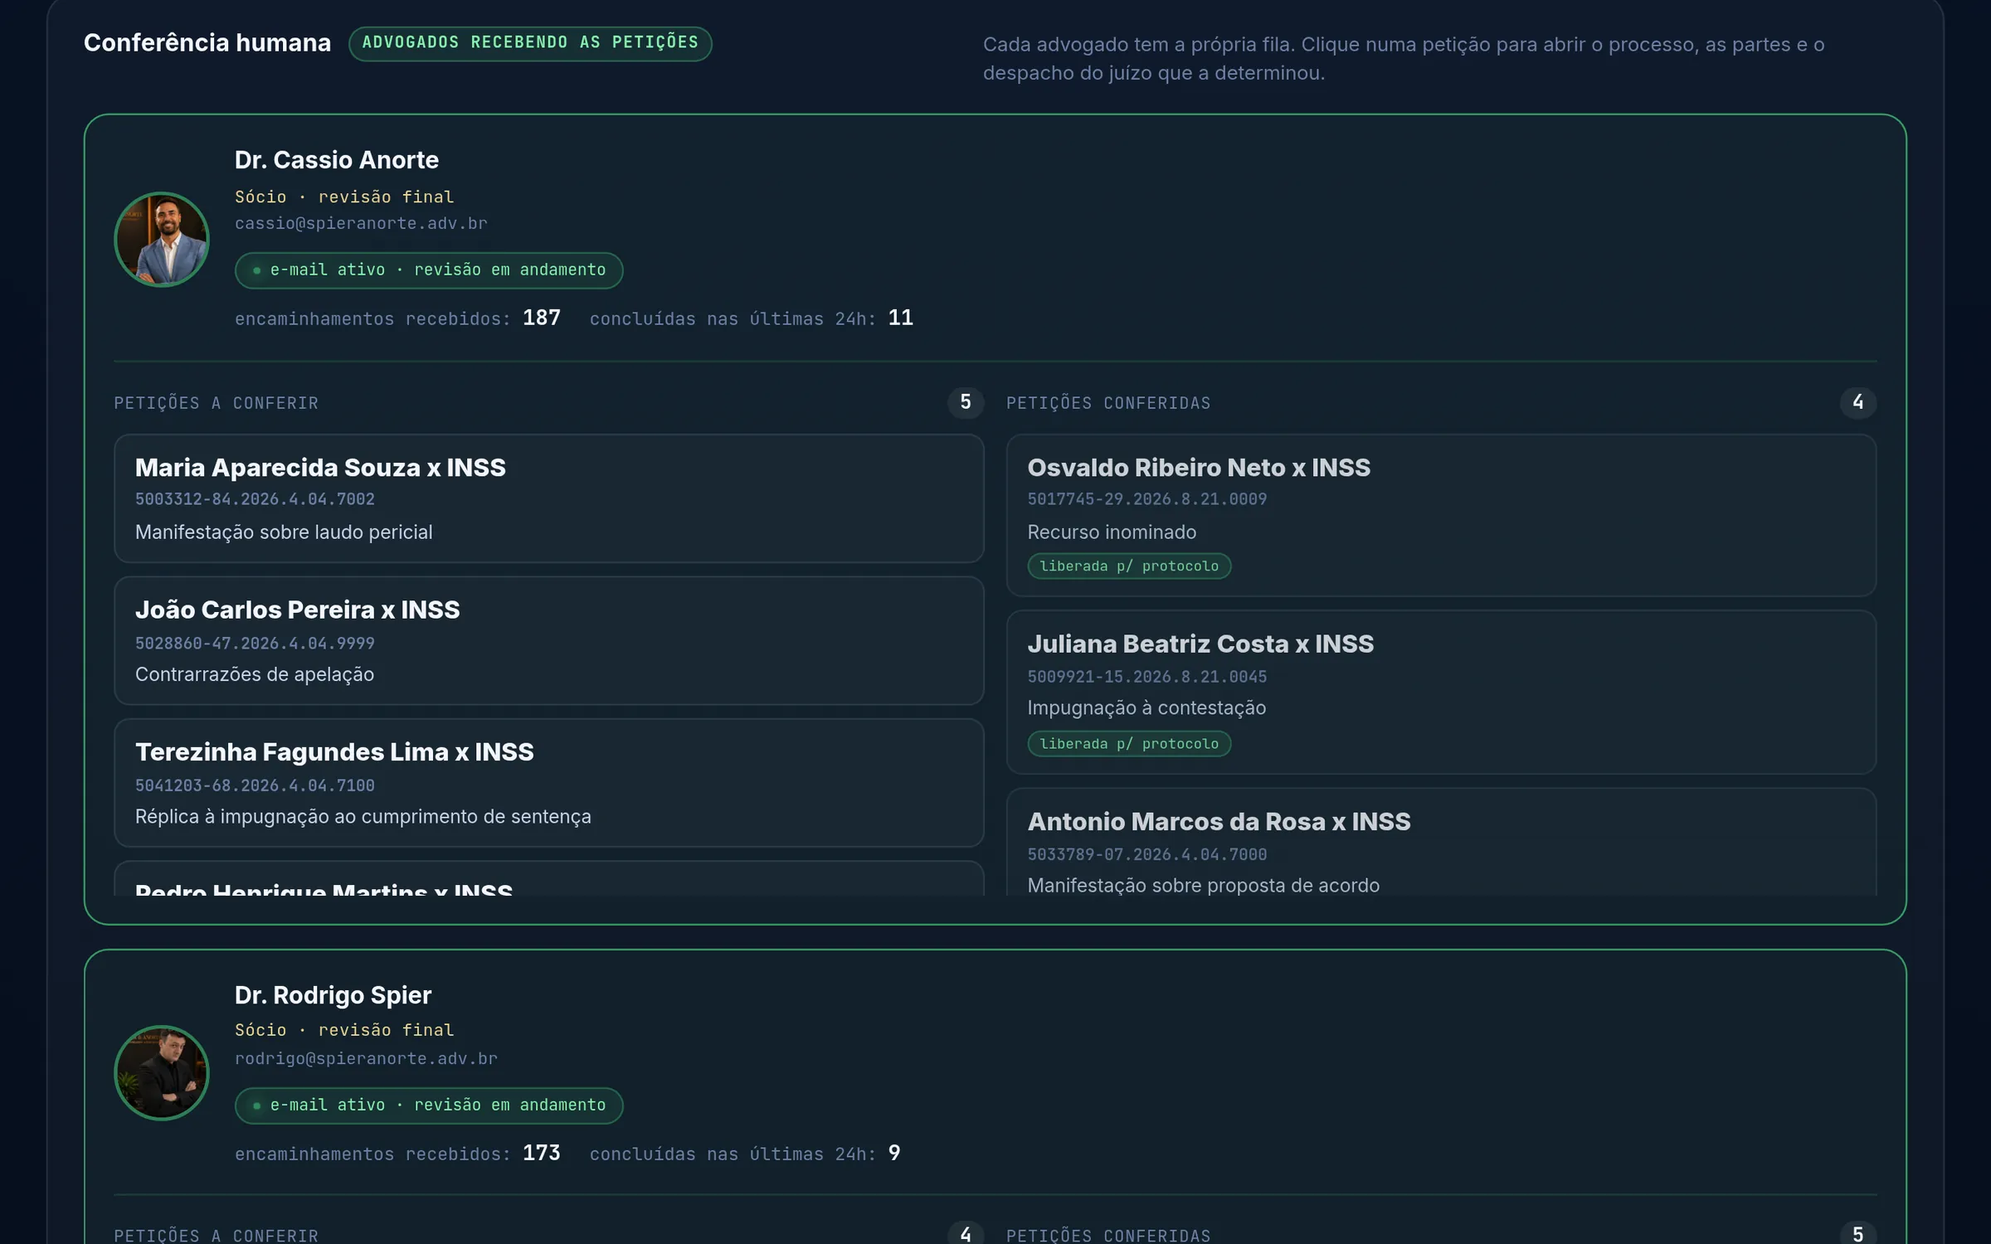Screen dimensions: 1991x1244
Task: Click 'Petições a conferir' header in Cassio's card
Action: coord(217,403)
